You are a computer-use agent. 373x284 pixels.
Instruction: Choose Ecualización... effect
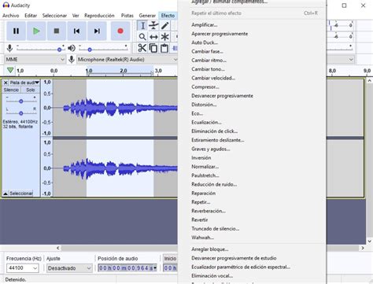(206, 123)
